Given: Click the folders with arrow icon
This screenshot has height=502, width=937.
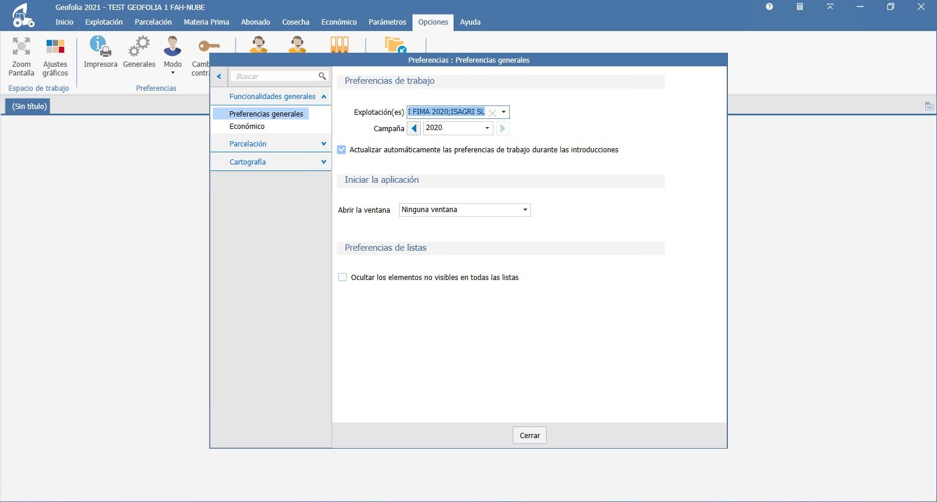Looking at the screenshot, I should coord(396,45).
